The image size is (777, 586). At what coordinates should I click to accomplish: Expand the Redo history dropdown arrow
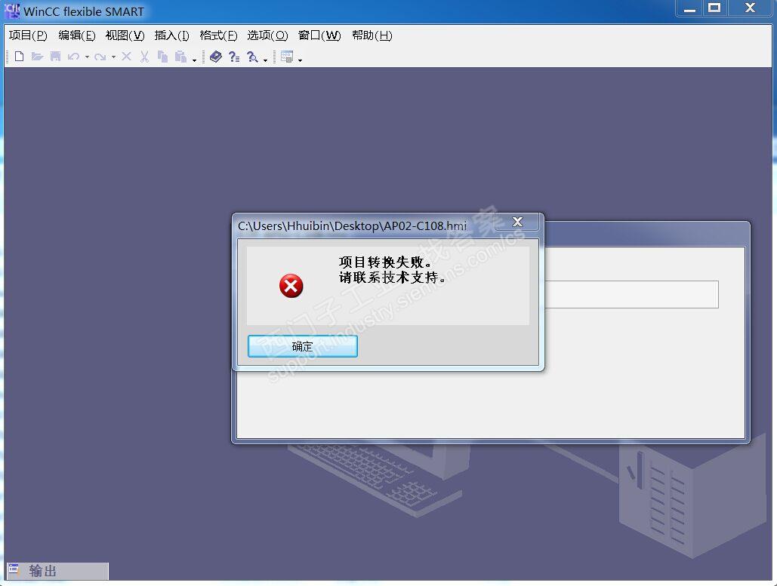(x=113, y=57)
